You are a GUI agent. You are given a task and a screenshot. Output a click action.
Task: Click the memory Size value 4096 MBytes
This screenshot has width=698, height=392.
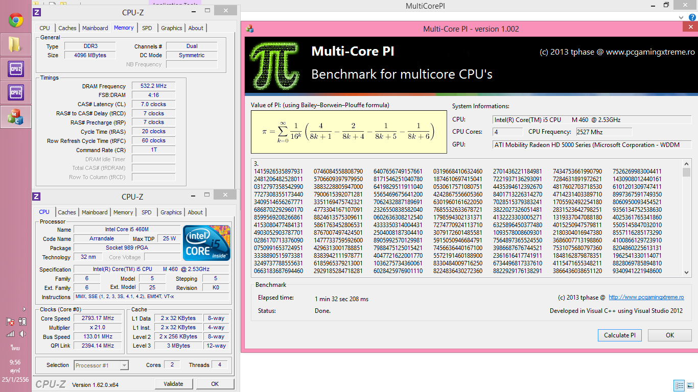point(90,55)
